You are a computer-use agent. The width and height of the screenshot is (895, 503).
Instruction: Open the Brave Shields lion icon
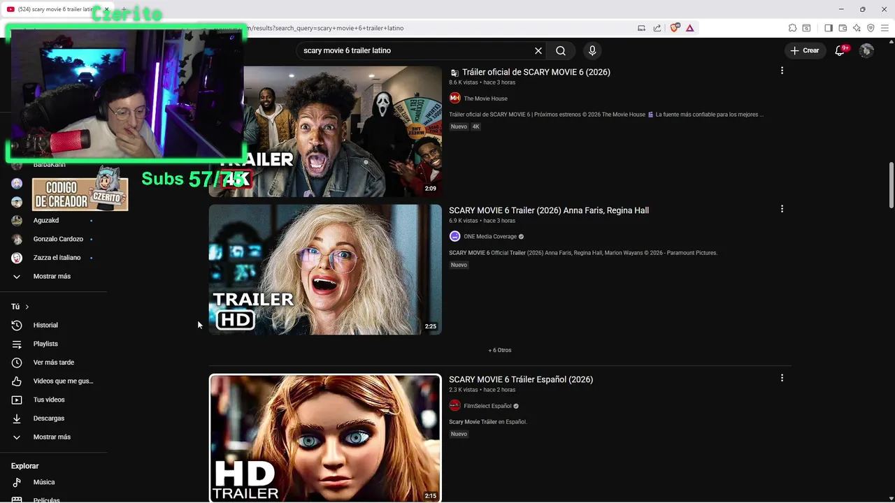coord(675,28)
